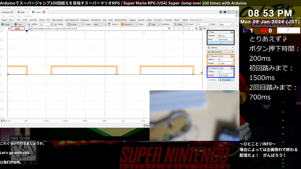
Task: Click the green plus on Welcome tab
Action: pos(12,12)
